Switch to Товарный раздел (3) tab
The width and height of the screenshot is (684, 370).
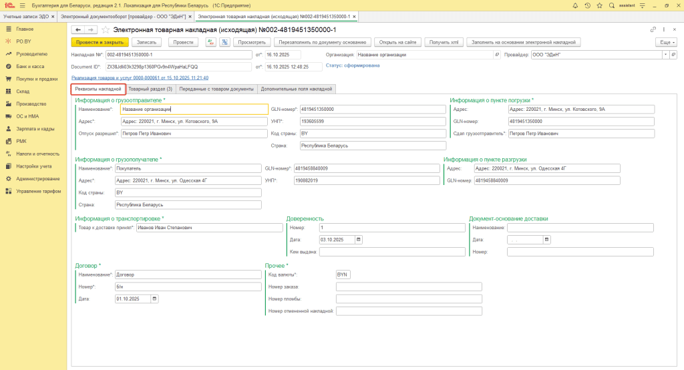[x=150, y=89]
